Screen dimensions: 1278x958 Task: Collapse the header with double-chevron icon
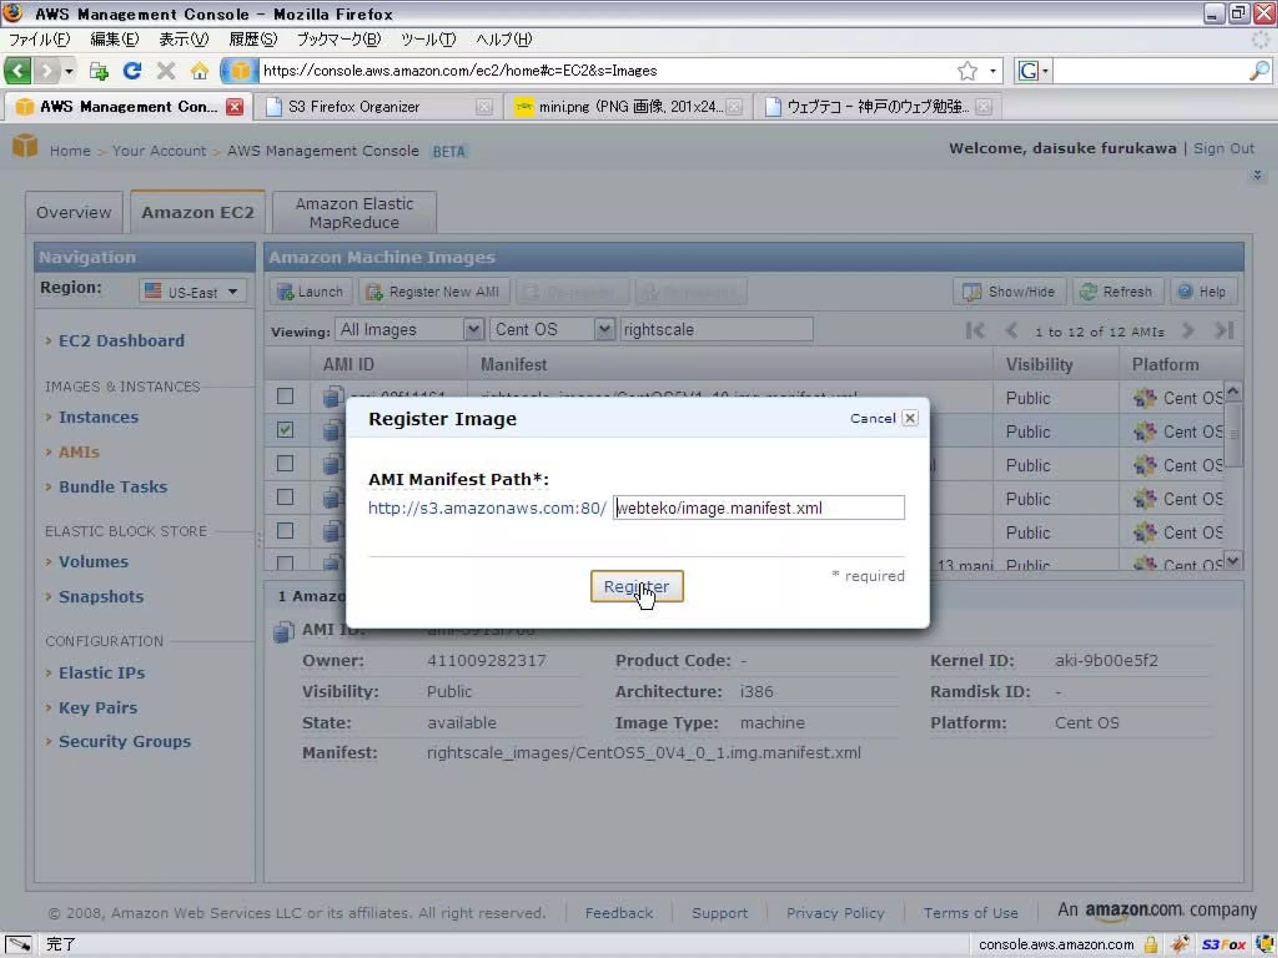click(x=1257, y=175)
